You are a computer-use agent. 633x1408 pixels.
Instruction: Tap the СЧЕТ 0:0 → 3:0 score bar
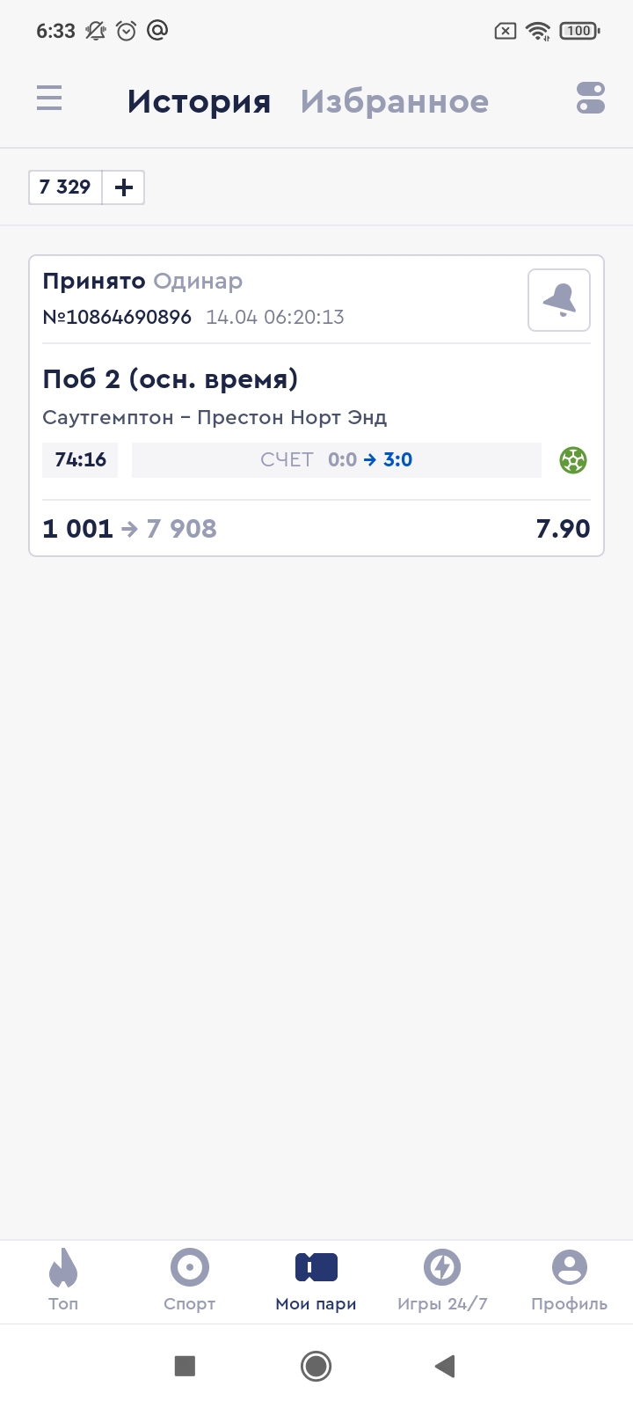click(x=336, y=460)
